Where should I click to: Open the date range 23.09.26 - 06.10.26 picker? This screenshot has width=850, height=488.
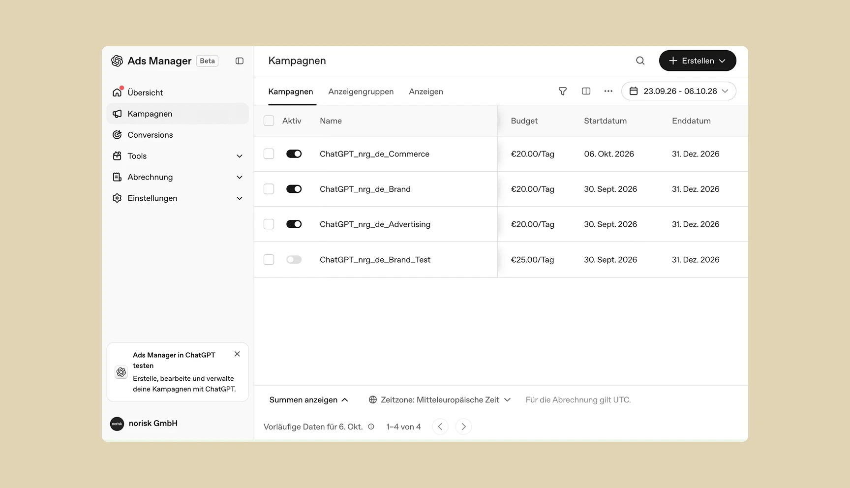[x=679, y=91]
